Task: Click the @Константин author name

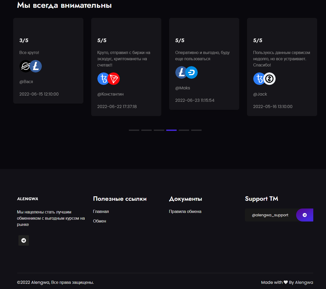Action: (110, 94)
